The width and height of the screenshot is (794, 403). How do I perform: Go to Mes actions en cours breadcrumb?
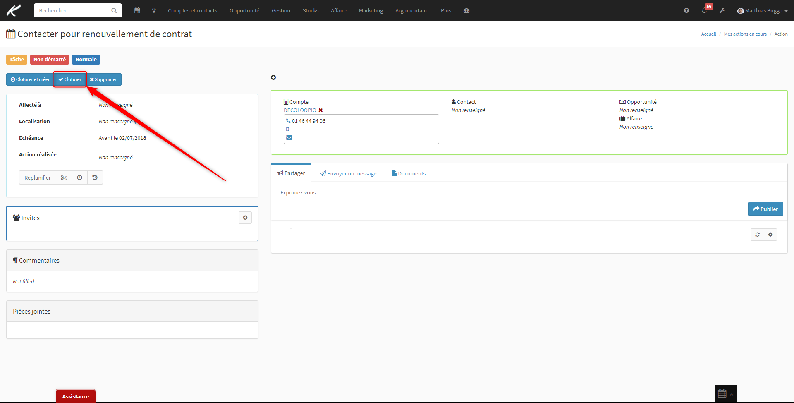point(745,34)
